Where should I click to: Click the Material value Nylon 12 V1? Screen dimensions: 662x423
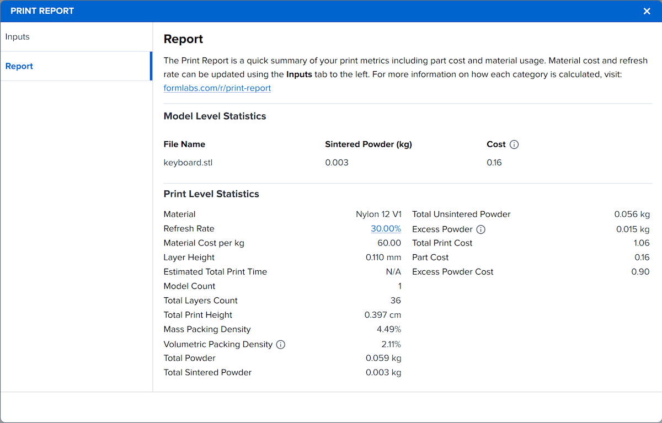point(378,215)
